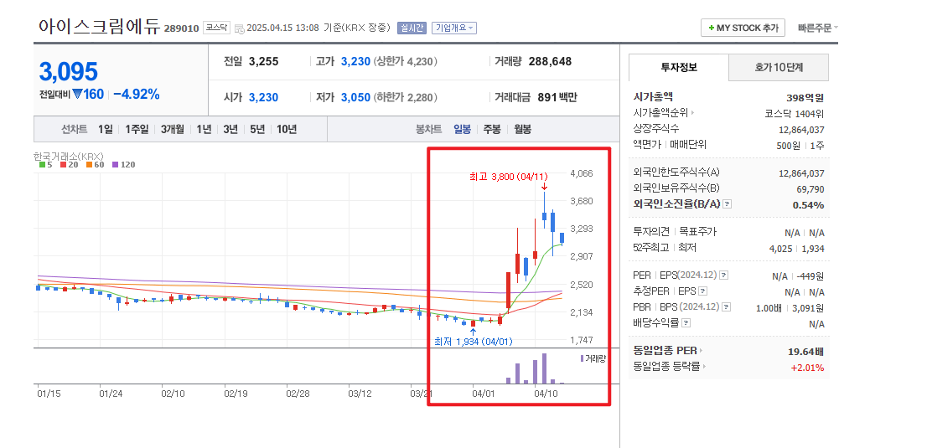Screen dimensions: 927x448
Task: Click the 상한가 4,230 text
Action: (405, 61)
